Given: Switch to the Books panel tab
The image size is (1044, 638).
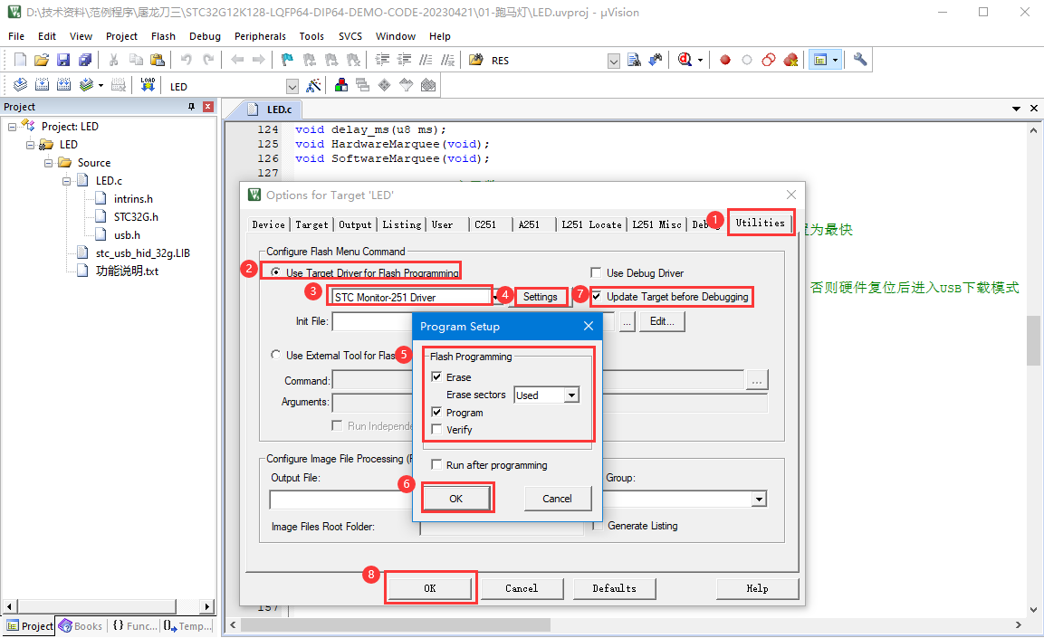Looking at the screenshot, I should coord(81,626).
